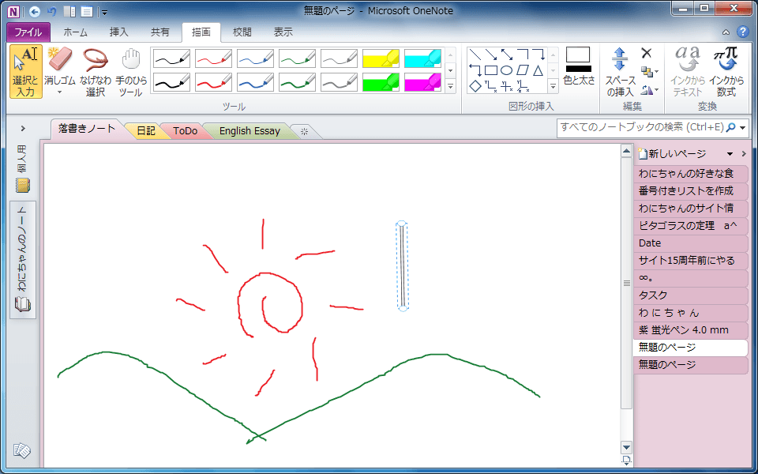Pick the thin red pen

[x=213, y=58]
